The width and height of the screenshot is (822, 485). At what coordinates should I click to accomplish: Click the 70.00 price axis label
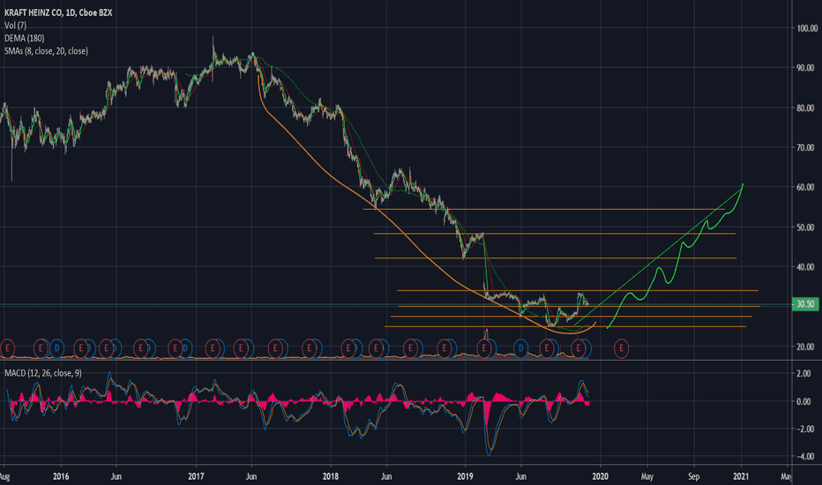click(807, 147)
